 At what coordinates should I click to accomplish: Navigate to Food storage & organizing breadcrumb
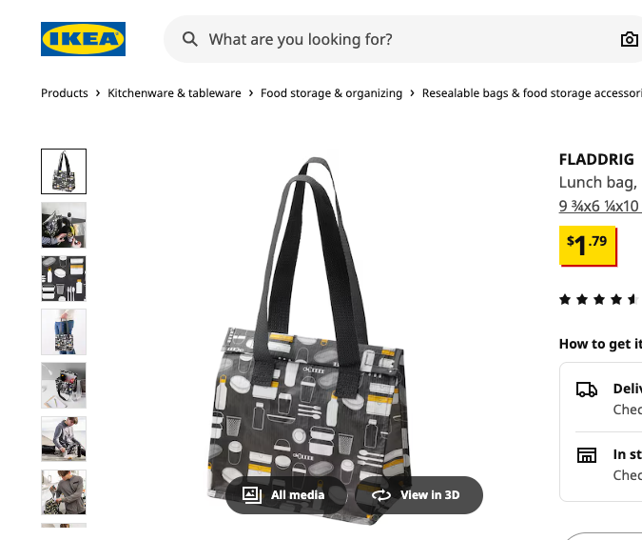pyautogui.click(x=331, y=93)
